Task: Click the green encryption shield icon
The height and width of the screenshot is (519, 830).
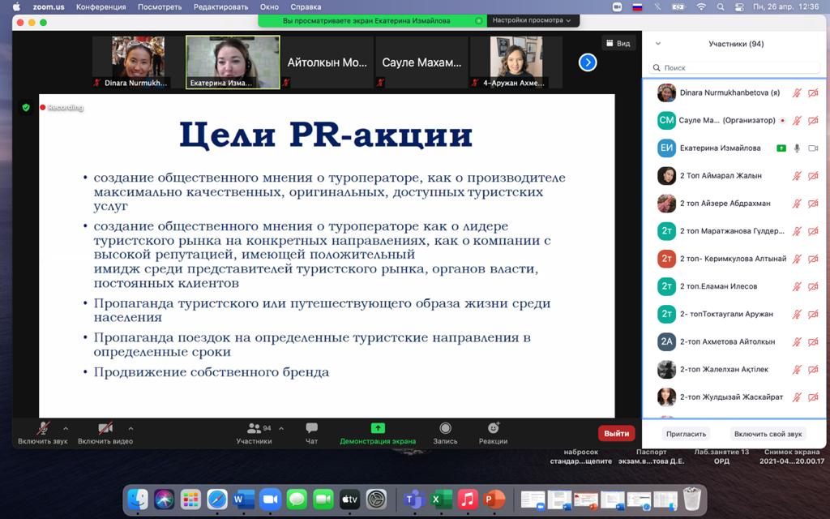Action: tap(26, 107)
